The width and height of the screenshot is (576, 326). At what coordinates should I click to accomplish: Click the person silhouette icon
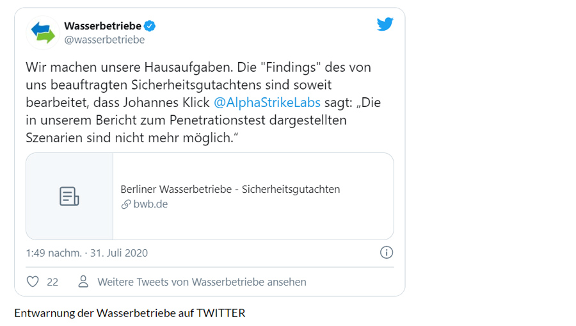click(83, 282)
